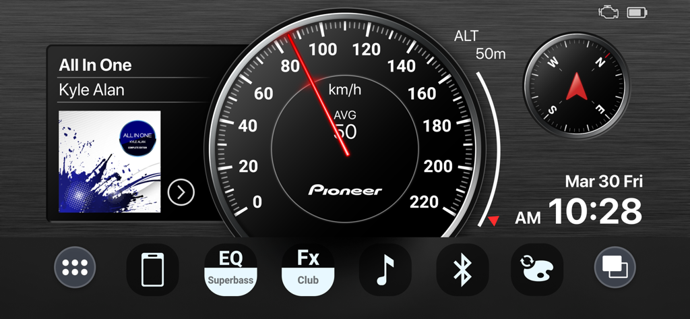690x319 pixels.
Task: Tap the red compass arrow
Action: (x=577, y=86)
